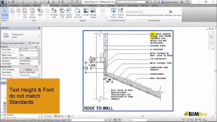Click the Save disk icon

(13, 2)
